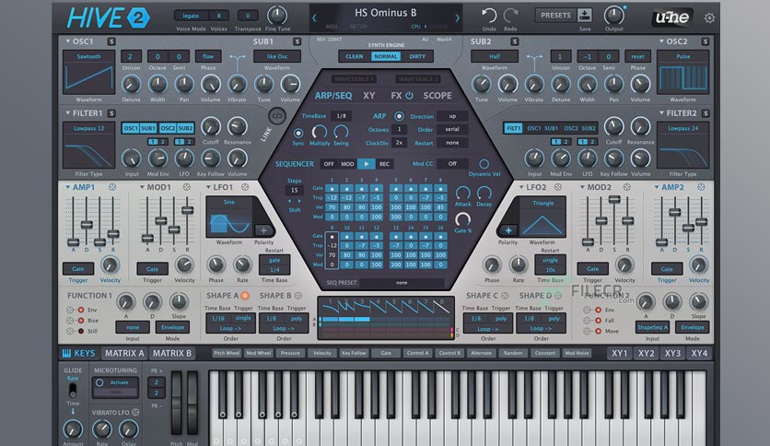Toggle Dynamic Vel button
Screen dimensions: 770x446
click(x=484, y=164)
